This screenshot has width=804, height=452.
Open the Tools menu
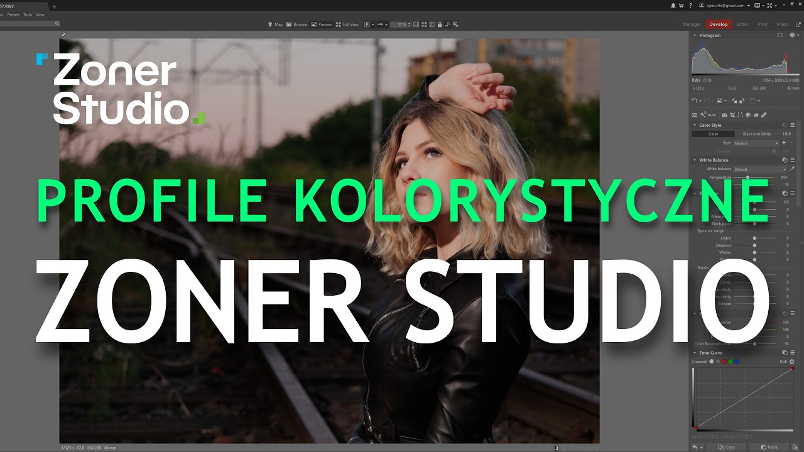click(x=28, y=14)
